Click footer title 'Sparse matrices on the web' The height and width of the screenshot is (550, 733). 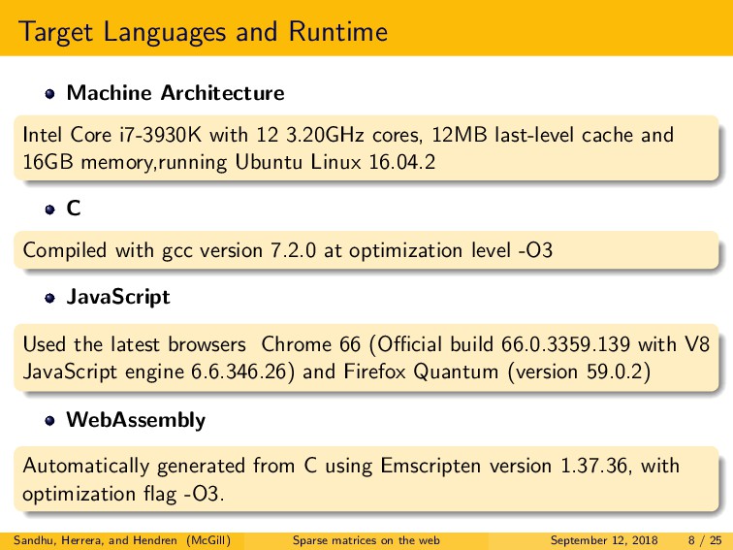click(x=366, y=540)
